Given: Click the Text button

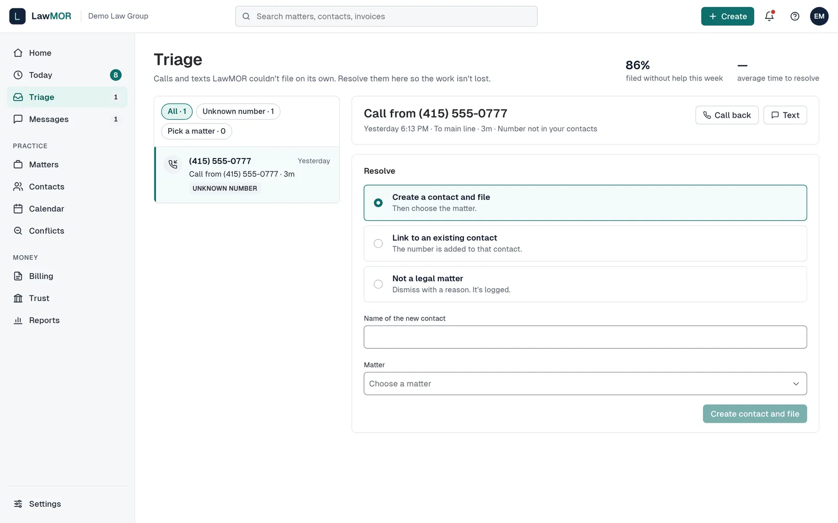Looking at the screenshot, I should (x=785, y=115).
